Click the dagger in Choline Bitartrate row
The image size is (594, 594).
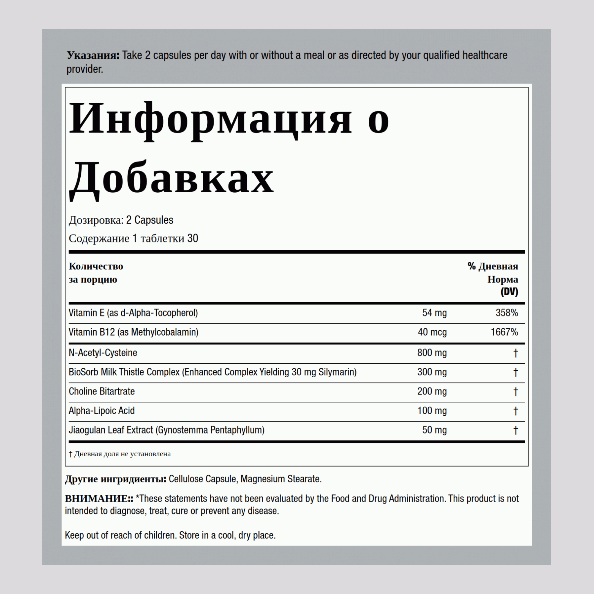click(516, 392)
